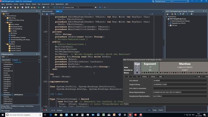The image size is (208, 117).
Task: Pin the Objektinspektor panel
Action: [37, 54]
